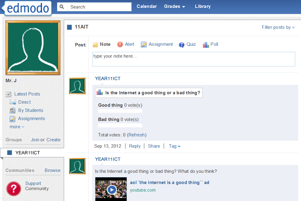Click the poll chart icon in question
Image resolution: width=301 pixels, height=201 pixels.
coord(100,92)
